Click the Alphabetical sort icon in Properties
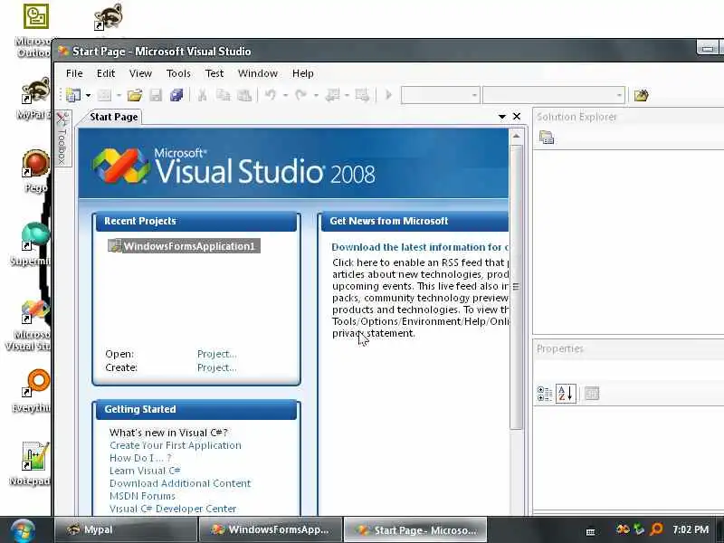 566,394
